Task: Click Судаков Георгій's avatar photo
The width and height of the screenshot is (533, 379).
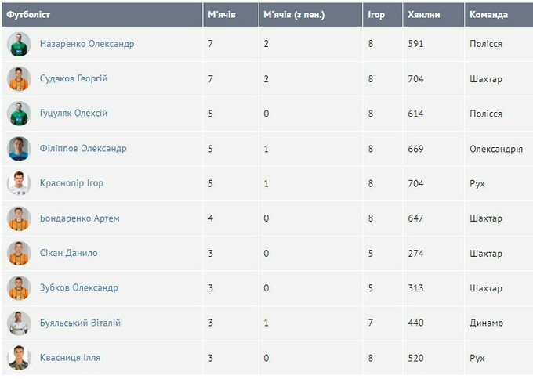Action: pyautogui.click(x=19, y=79)
